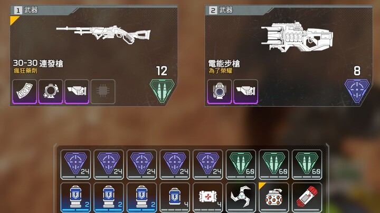The width and height of the screenshot is (380, 213).
Task: Click the green heavy ammo badge below 12
Action: 162,91
